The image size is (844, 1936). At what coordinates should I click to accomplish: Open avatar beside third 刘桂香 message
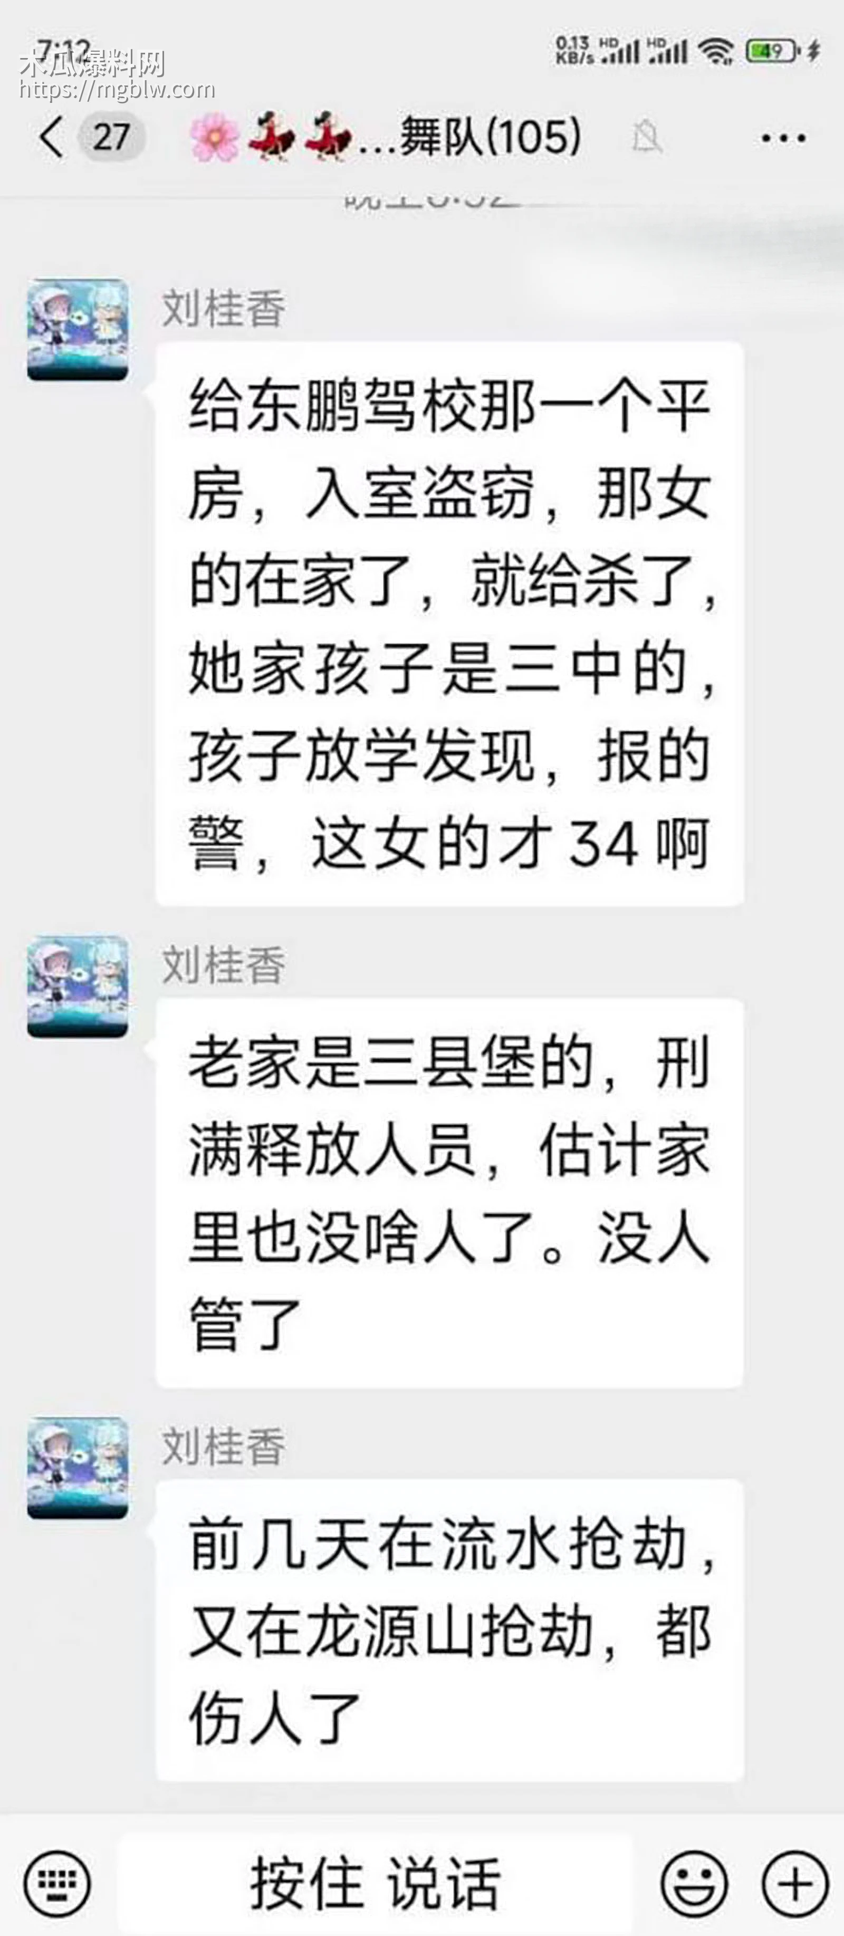coord(78,1468)
